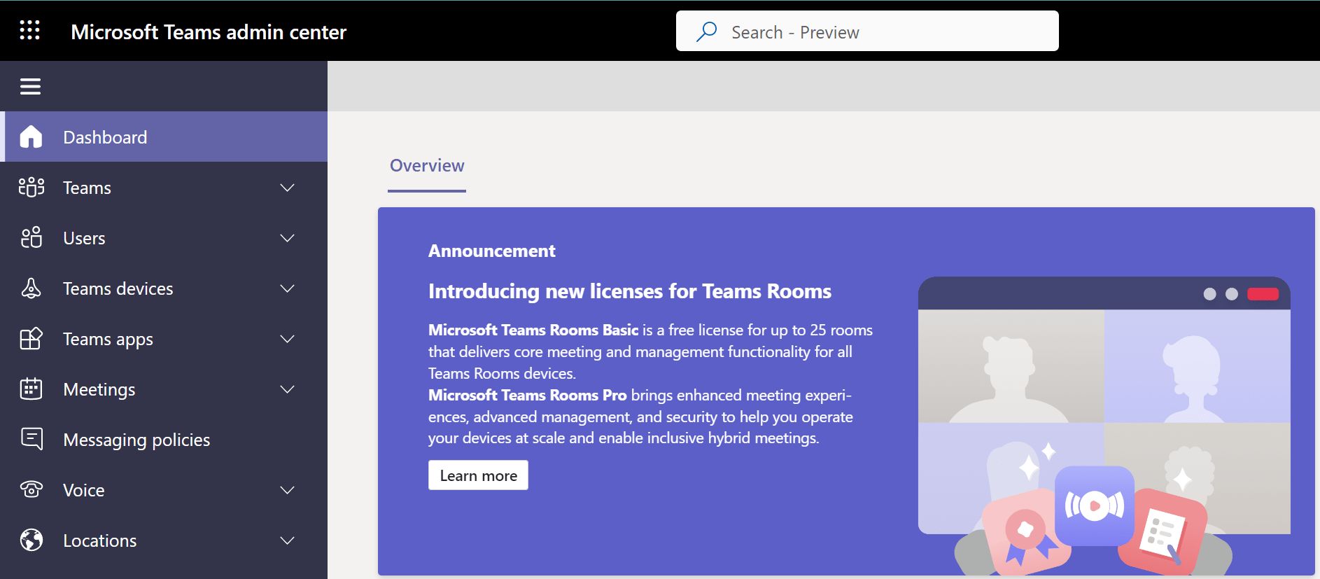Click the Locations globe icon
This screenshot has height=579, width=1320.
31,540
